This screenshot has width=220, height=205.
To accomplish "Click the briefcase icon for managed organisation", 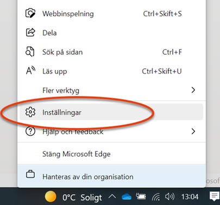I will [30, 174].
